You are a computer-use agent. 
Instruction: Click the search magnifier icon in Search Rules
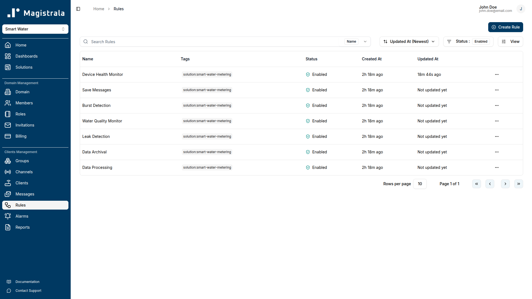click(x=85, y=42)
